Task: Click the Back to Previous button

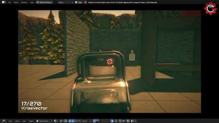Action: [44, 2]
